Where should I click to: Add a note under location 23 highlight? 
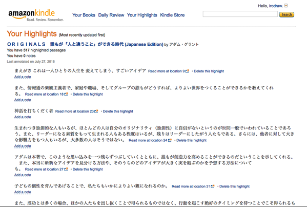23,117
